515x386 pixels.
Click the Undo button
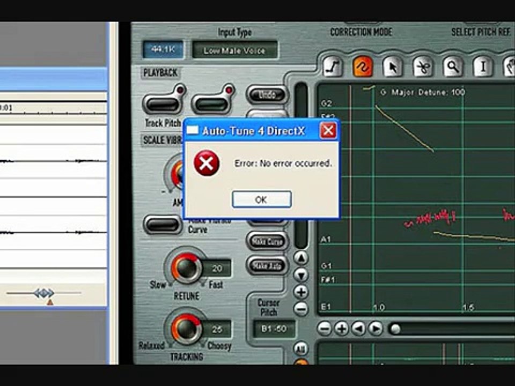[267, 95]
